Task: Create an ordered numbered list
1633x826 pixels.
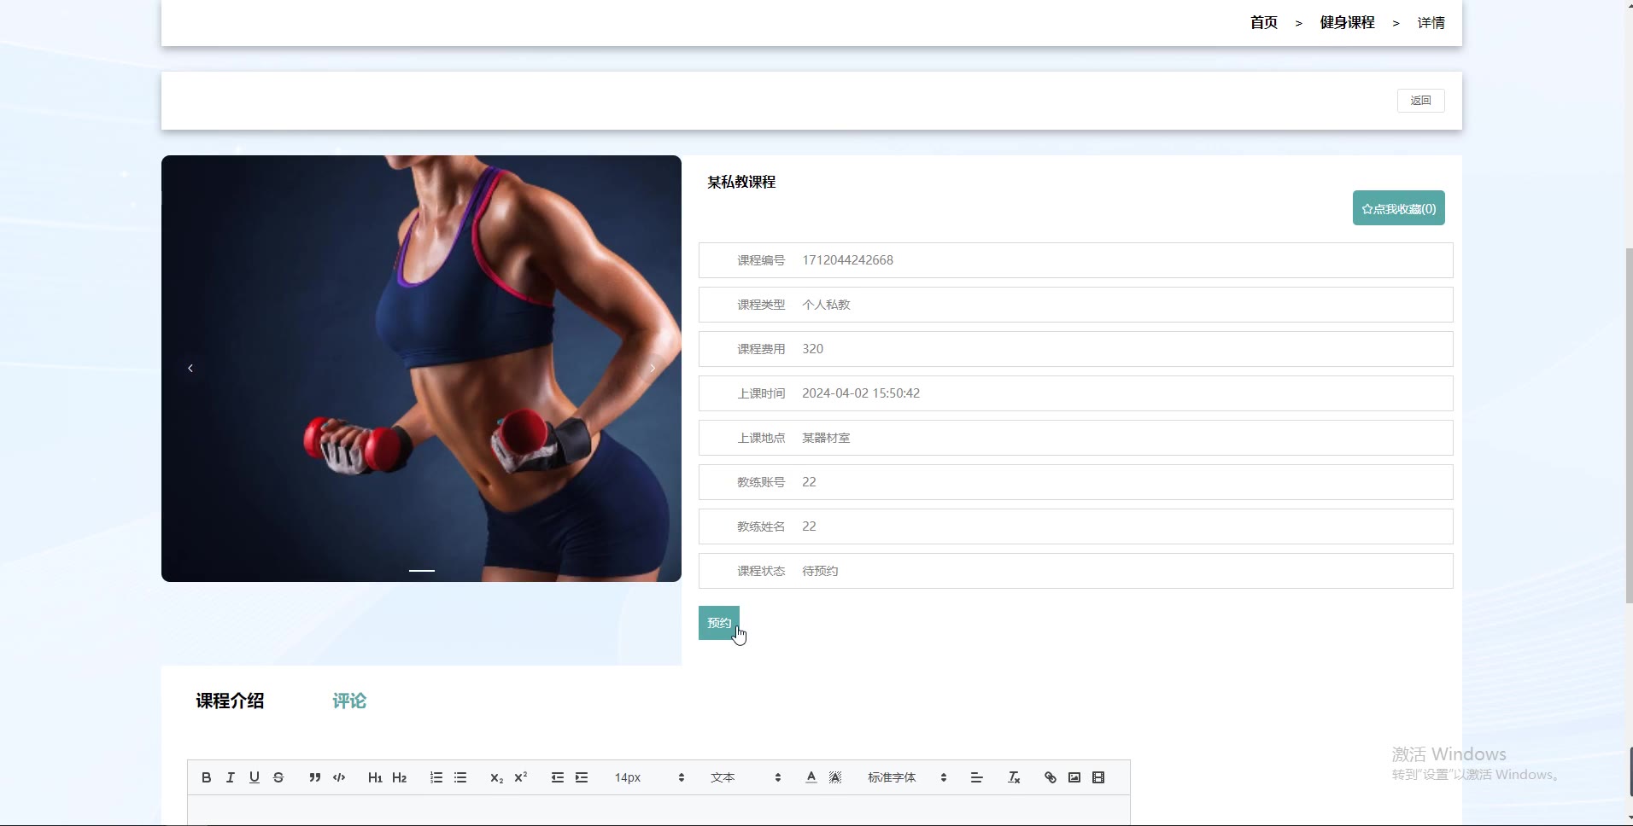Action: tap(436, 777)
